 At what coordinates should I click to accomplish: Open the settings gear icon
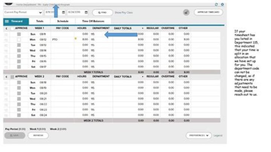tap(222, 5)
